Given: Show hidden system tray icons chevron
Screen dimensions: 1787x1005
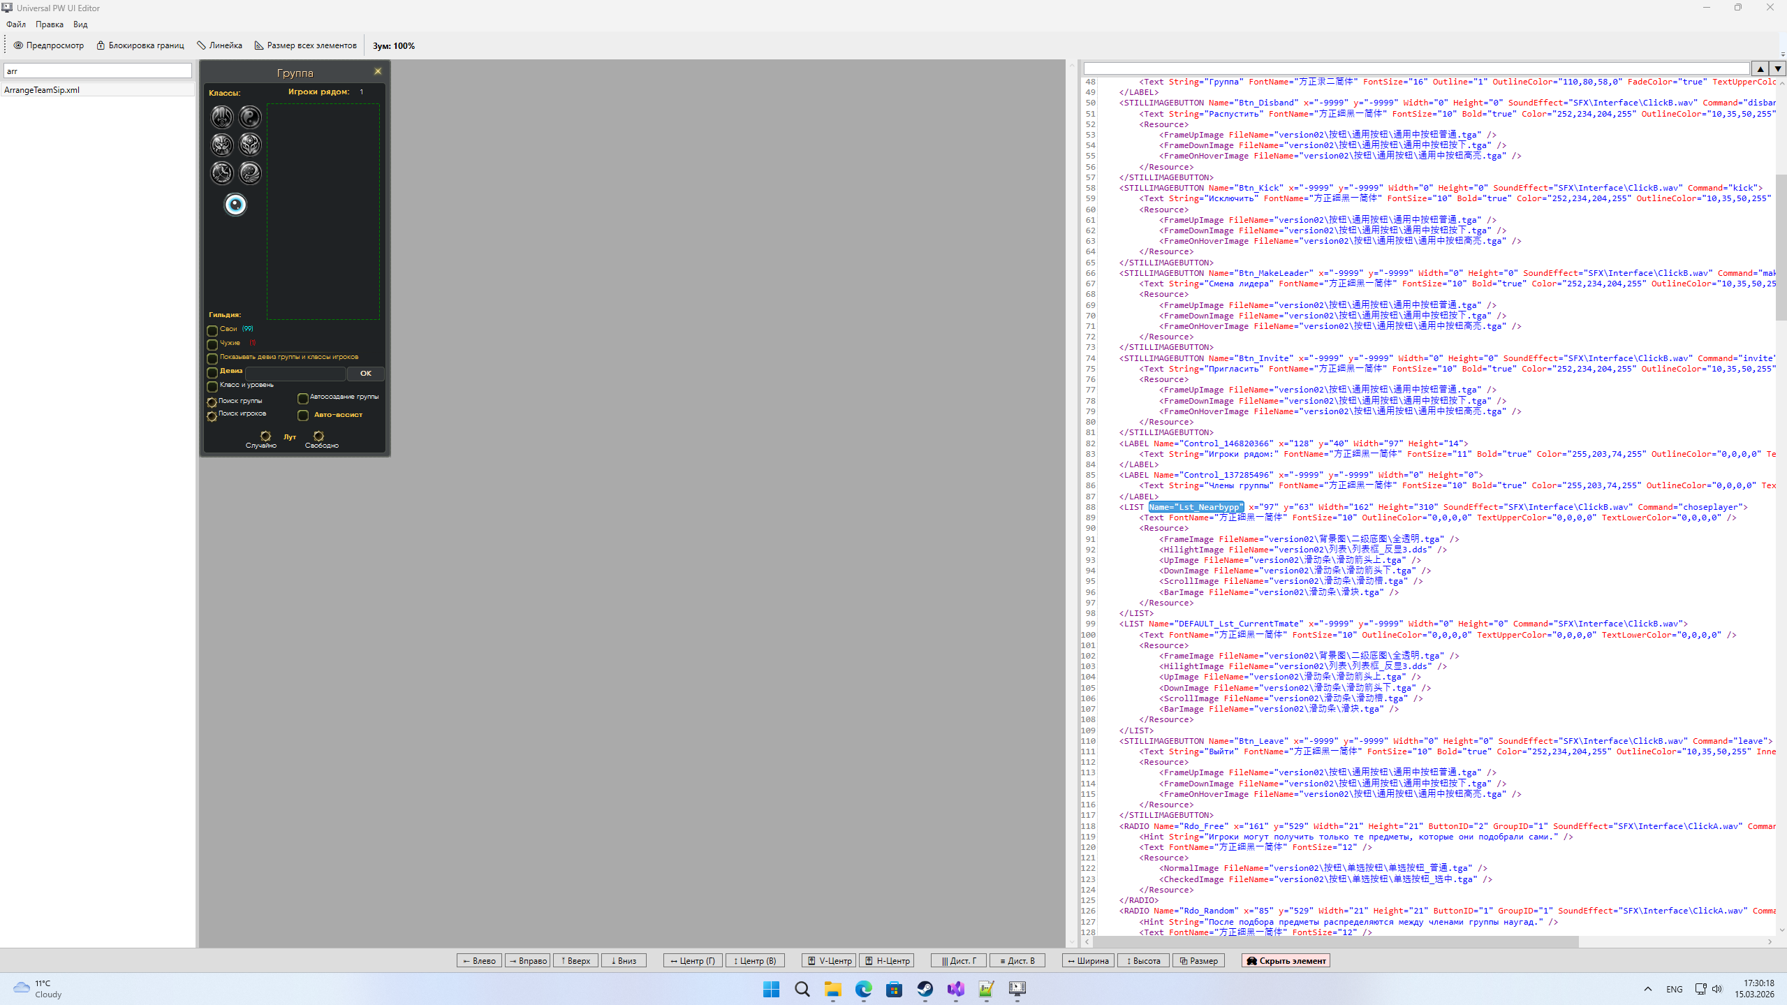Looking at the screenshot, I should pyautogui.click(x=1648, y=989).
